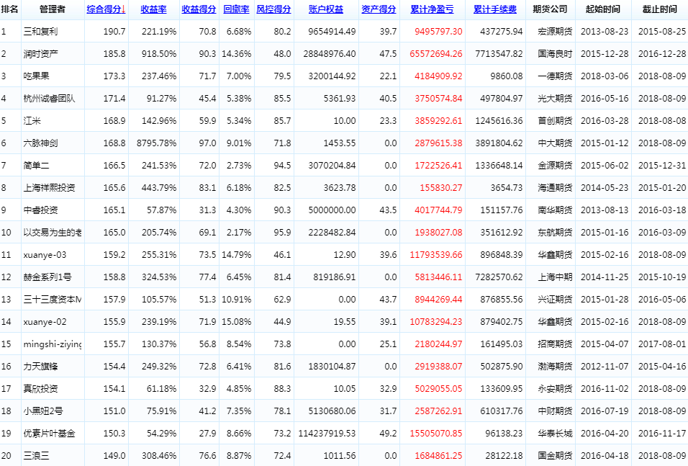Select manager 真欣投资
Viewport: 688px width, 466px height.
click(40, 389)
